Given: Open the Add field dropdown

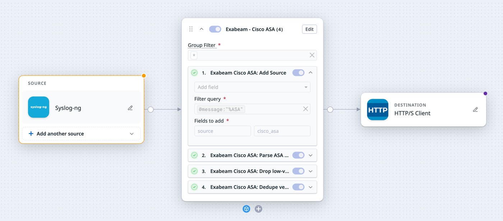Looking at the screenshot, I should tap(252, 87).
